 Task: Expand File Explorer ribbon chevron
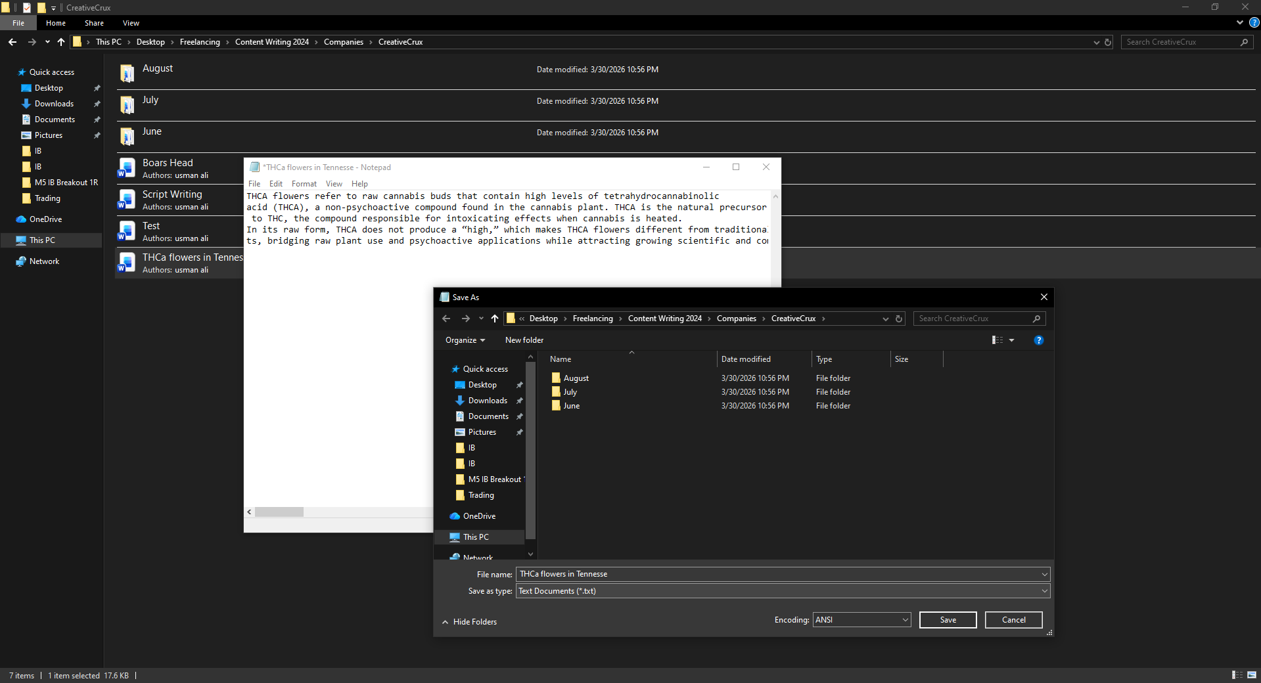tap(1240, 22)
